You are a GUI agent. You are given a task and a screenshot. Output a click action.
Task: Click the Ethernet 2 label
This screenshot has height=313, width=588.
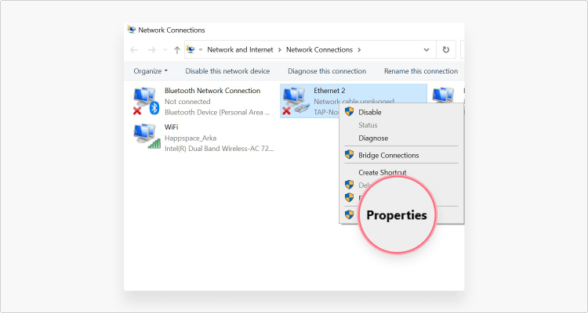[329, 91]
